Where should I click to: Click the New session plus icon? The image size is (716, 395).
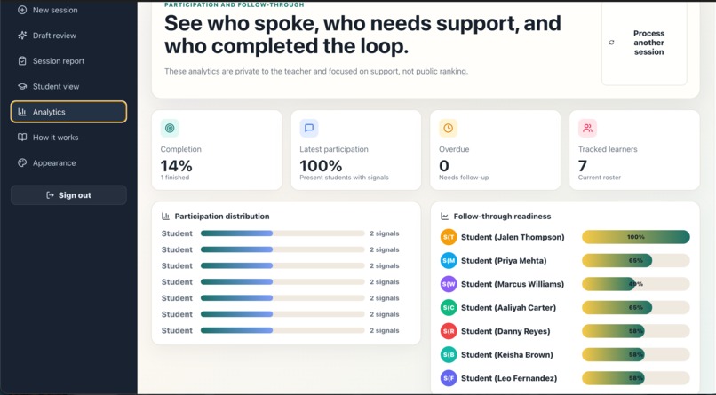(x=22, y=10)
